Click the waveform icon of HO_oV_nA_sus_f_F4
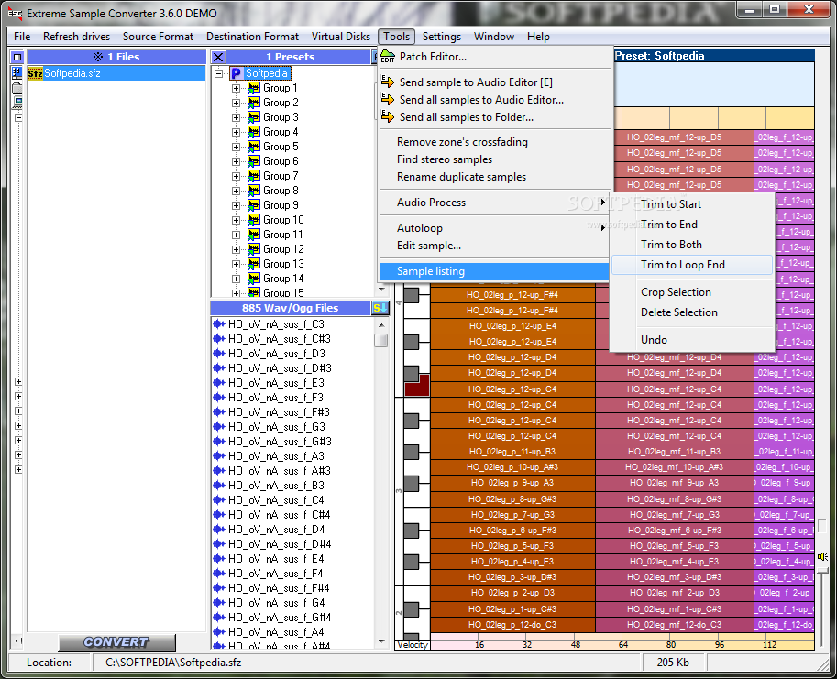 pyautogui.click(x=219, y=574)
